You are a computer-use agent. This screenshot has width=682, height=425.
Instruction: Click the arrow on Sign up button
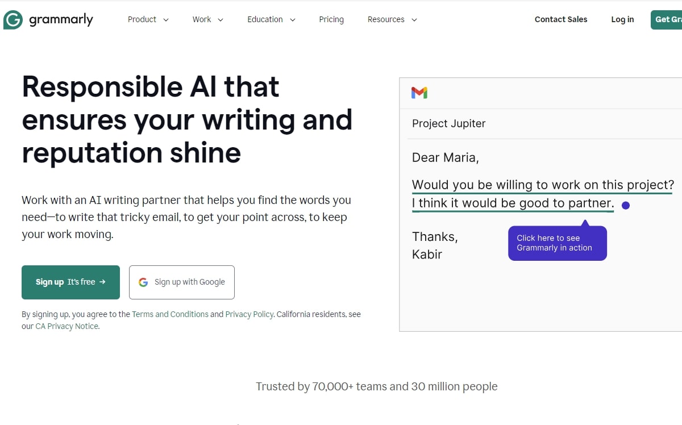[x=102, y=282]
